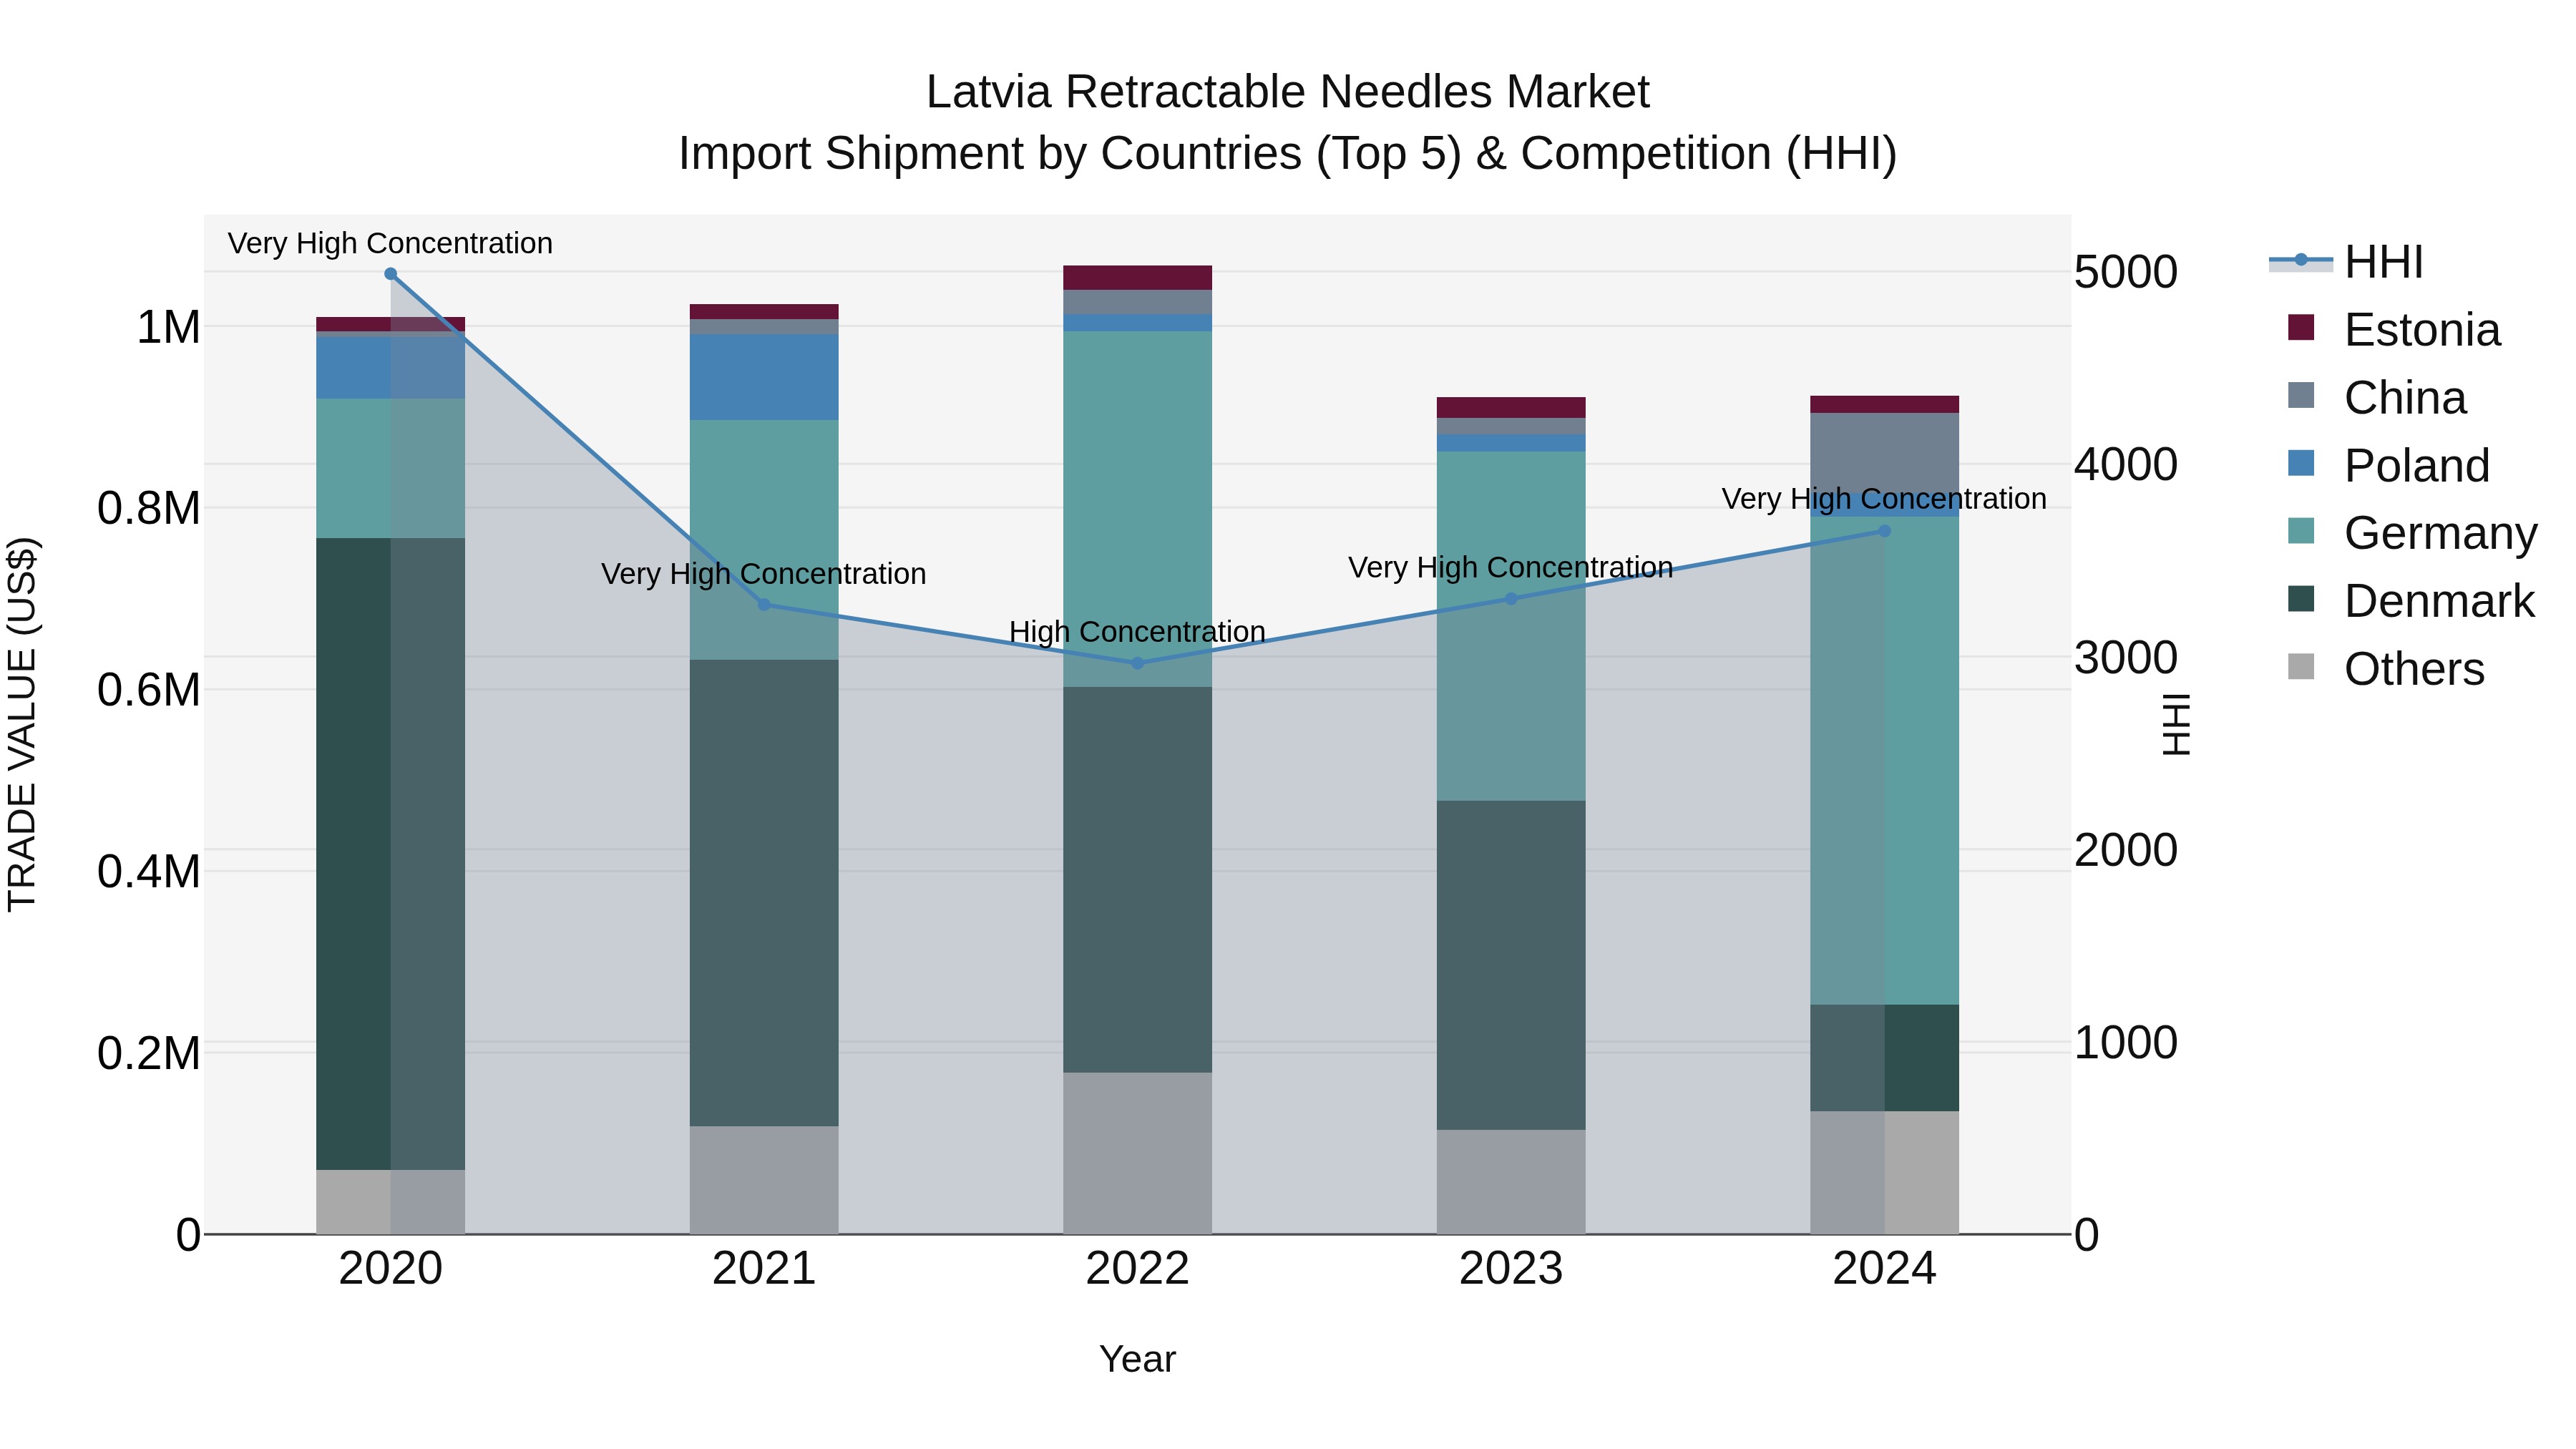The width and height of the screenshot is (2576, 1449).
Task: Click the 2024 x-axis tick label
Action: point(1884,1269)
